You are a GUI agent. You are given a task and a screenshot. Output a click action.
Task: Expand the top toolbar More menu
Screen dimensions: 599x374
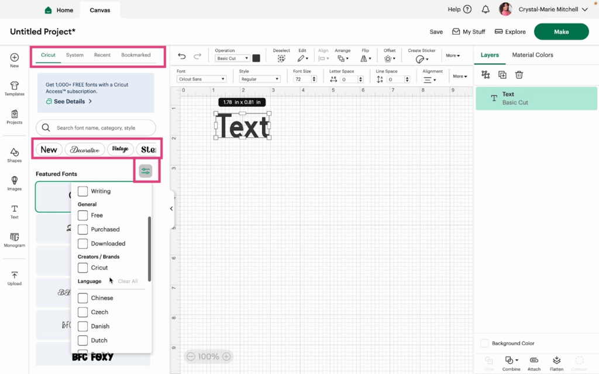click(453, 56)
